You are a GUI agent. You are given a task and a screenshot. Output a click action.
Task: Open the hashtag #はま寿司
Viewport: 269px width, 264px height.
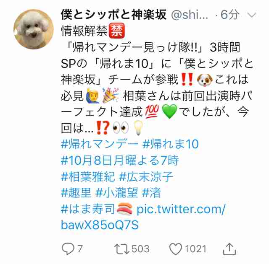(88, 209)
